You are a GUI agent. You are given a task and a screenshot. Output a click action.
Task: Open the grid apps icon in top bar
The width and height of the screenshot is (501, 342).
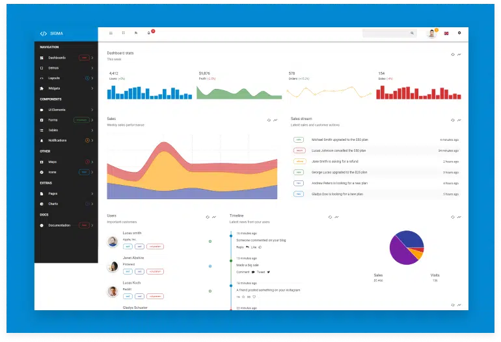tap(124, 33)
